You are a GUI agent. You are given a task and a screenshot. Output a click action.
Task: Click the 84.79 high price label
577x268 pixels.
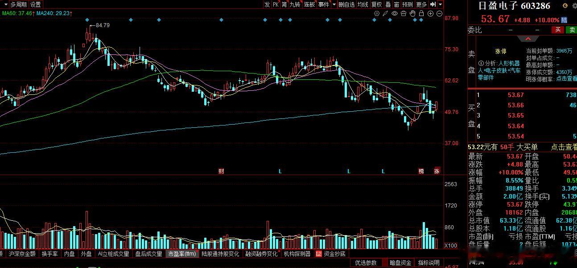pos(103,25)
